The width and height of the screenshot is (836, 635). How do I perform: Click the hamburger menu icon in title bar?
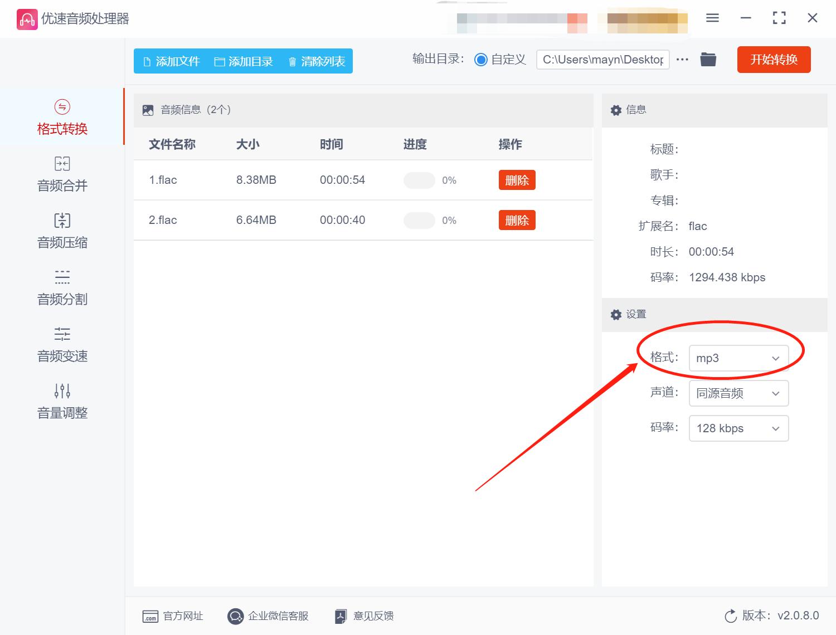point(712,18)
